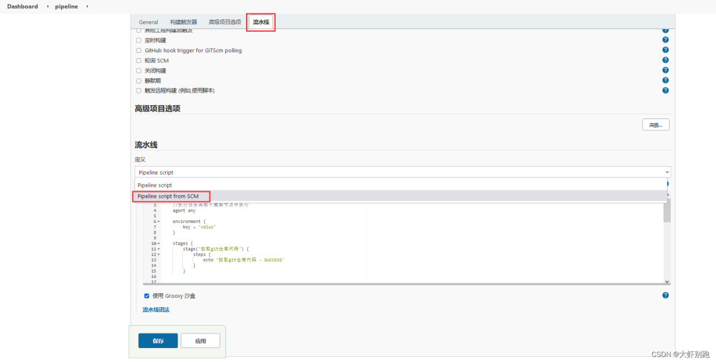Open help icon for GitHub hook trigger
The width and height of the screenshot is (716, 362).
(666, 50)
